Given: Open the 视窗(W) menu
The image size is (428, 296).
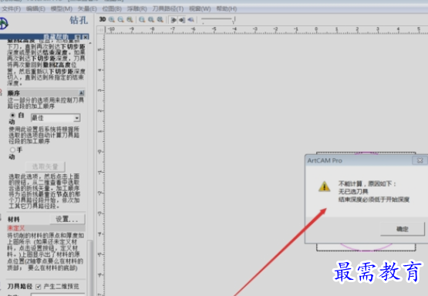Looking at the screenshot, I should [x=200, y=8].
